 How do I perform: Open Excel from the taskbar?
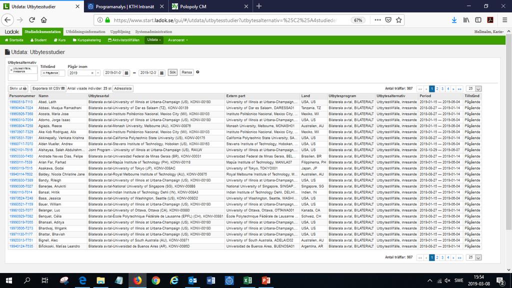(247, 280)
